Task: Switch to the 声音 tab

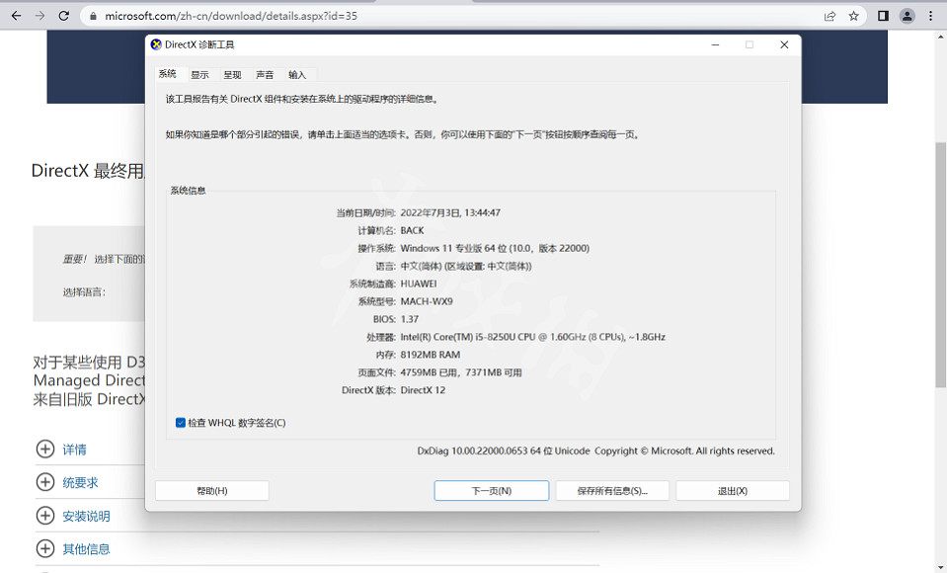Action: tap(265, 75)
